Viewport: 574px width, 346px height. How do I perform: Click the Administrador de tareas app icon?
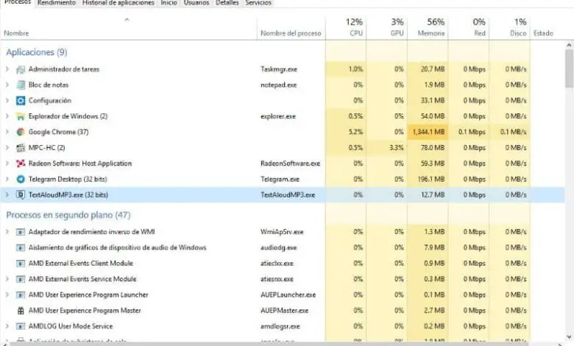pos(21,69)
